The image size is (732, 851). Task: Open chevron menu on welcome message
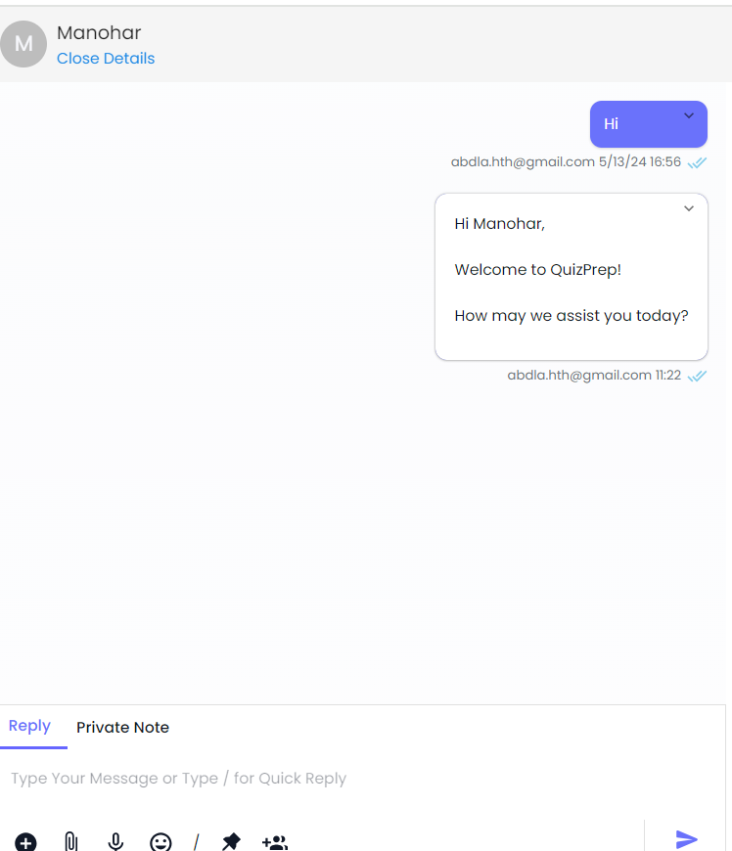[x=689, y=208]
